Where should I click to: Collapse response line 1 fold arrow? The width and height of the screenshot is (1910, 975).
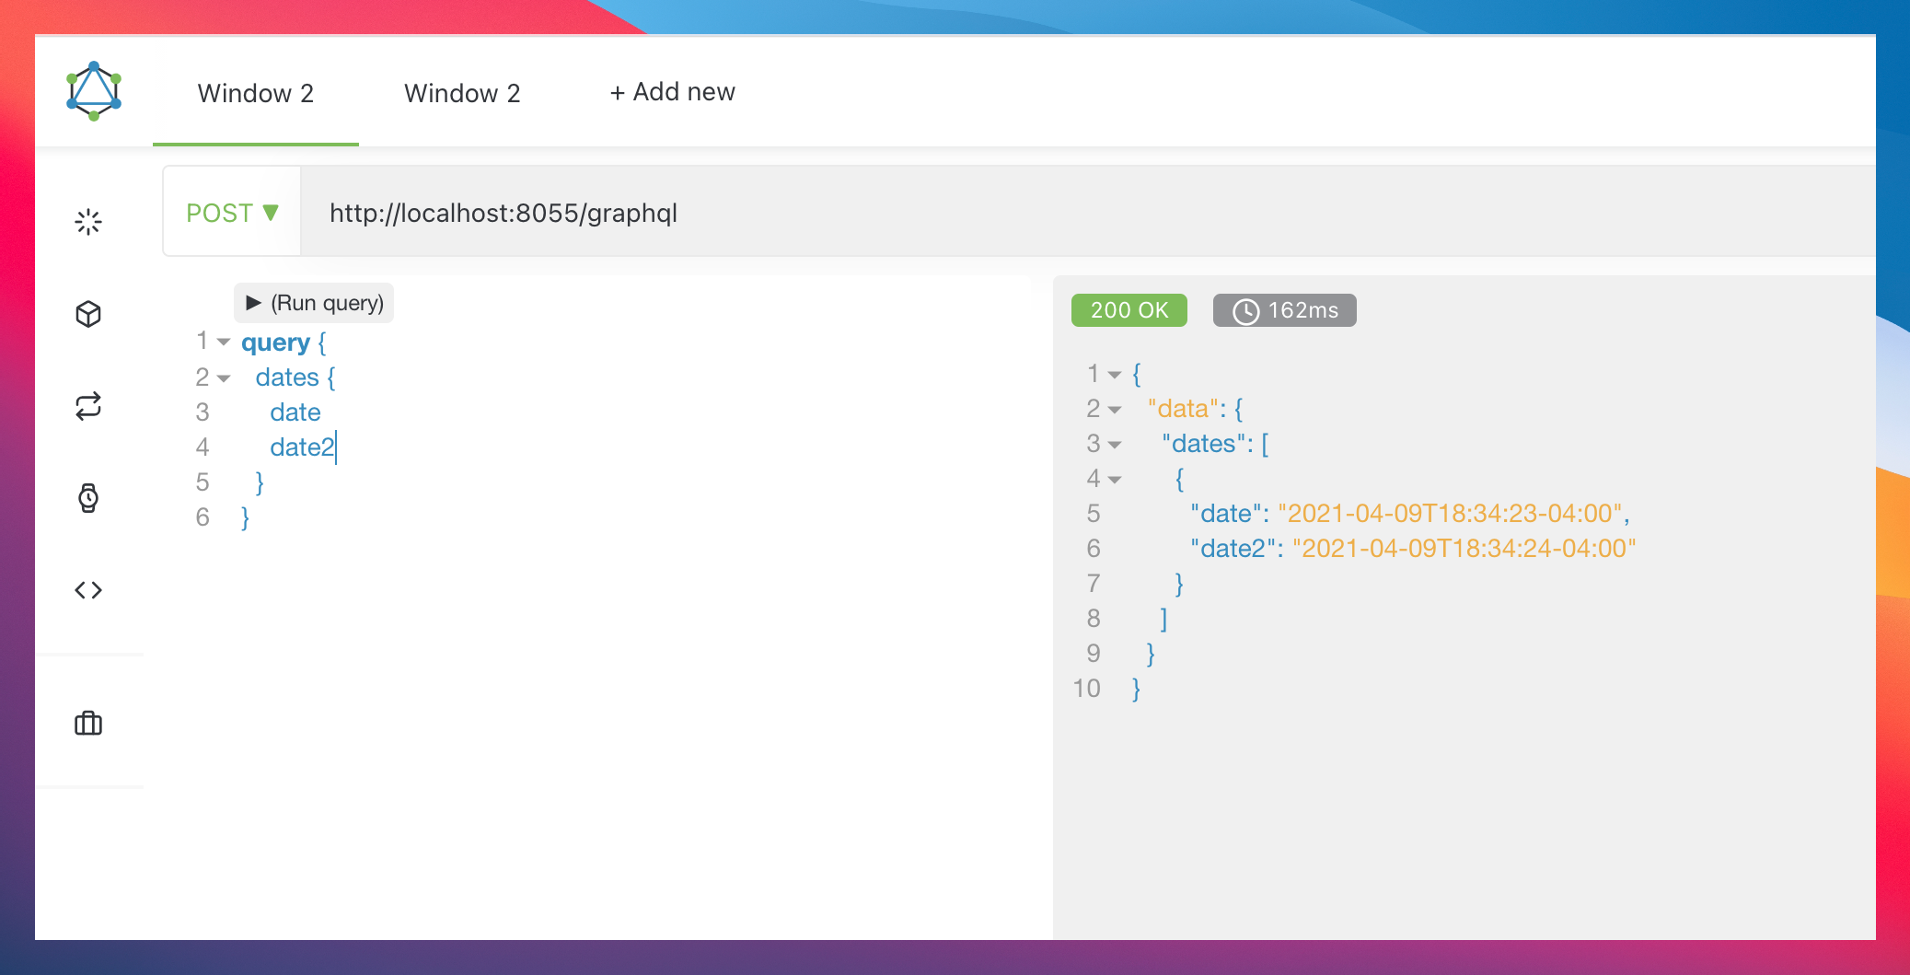[x=1115, y=375]
